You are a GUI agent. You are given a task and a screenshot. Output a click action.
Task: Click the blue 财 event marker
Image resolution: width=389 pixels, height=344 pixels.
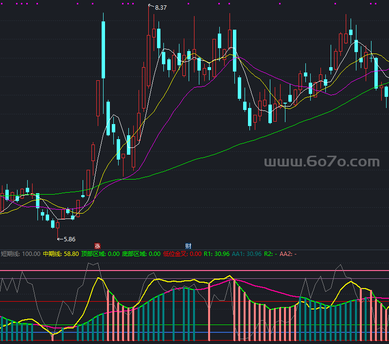(x=188, y=246)
